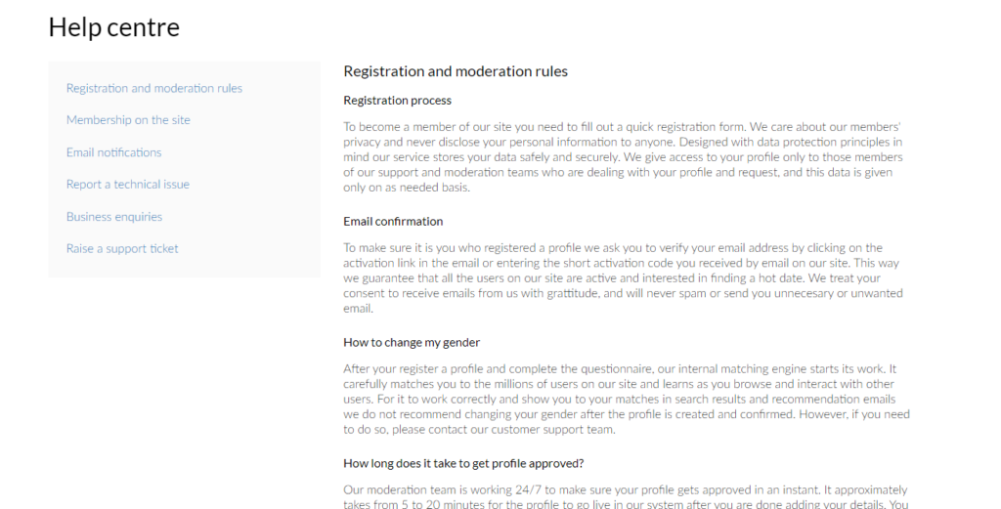Open Registration and moderation rules sidebar link
This screenshot has width=1001, height=509.
click(153, 88)
